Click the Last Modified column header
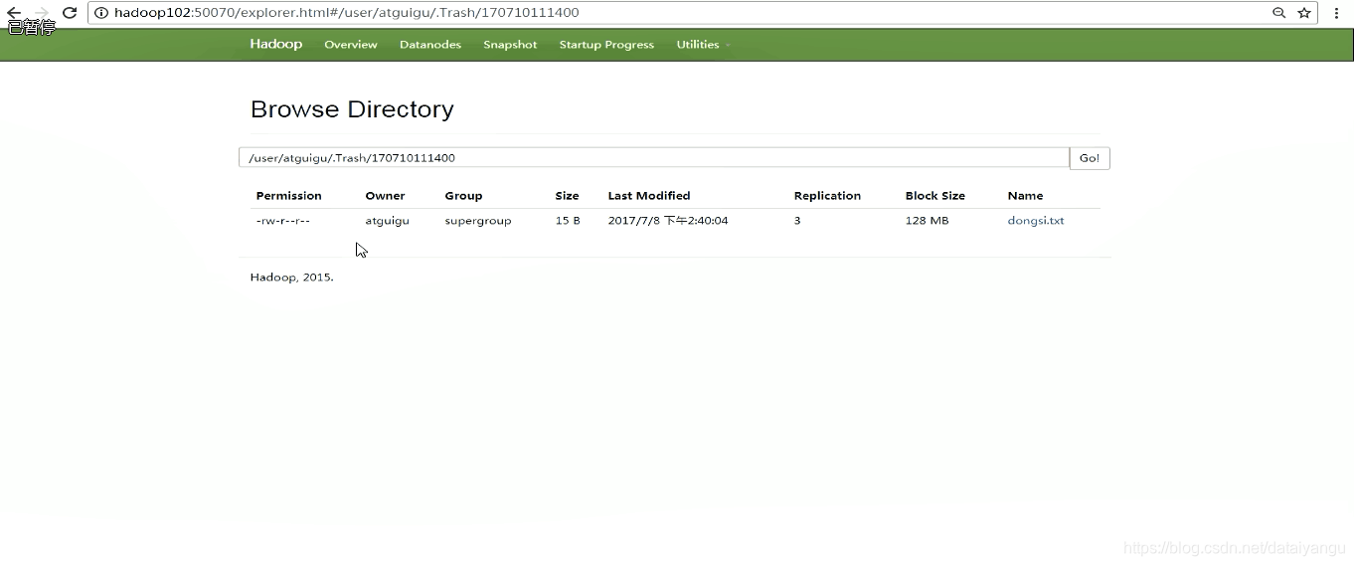The width and height of the screenshot is (1354, 566). pos(649,196)
